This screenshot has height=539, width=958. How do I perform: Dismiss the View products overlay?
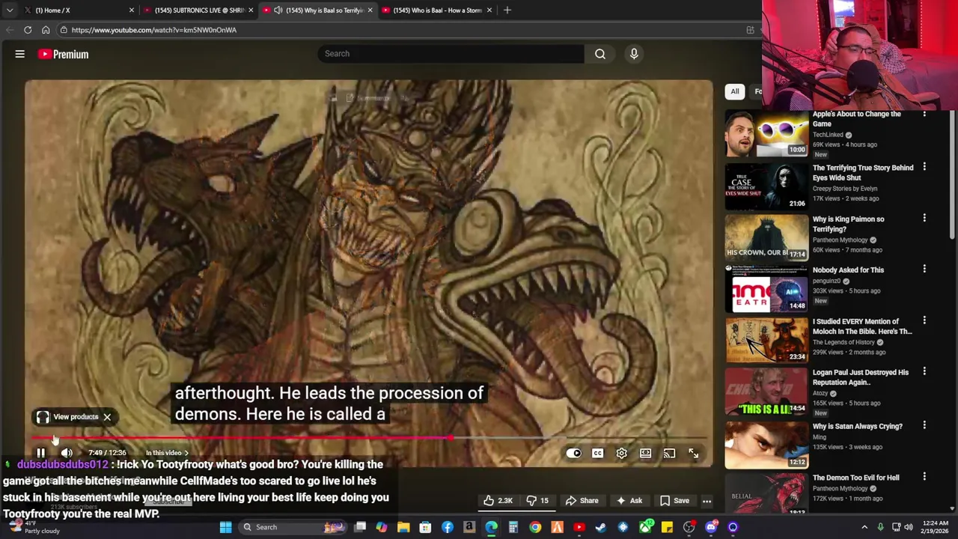107,417
